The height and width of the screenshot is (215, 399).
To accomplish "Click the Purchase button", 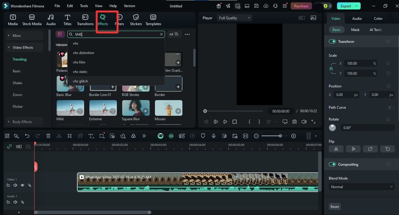I will click(x=301, y=6).
